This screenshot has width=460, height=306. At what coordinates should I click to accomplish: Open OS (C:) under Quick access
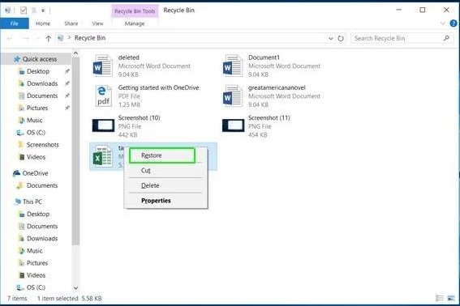click(36, 133)
